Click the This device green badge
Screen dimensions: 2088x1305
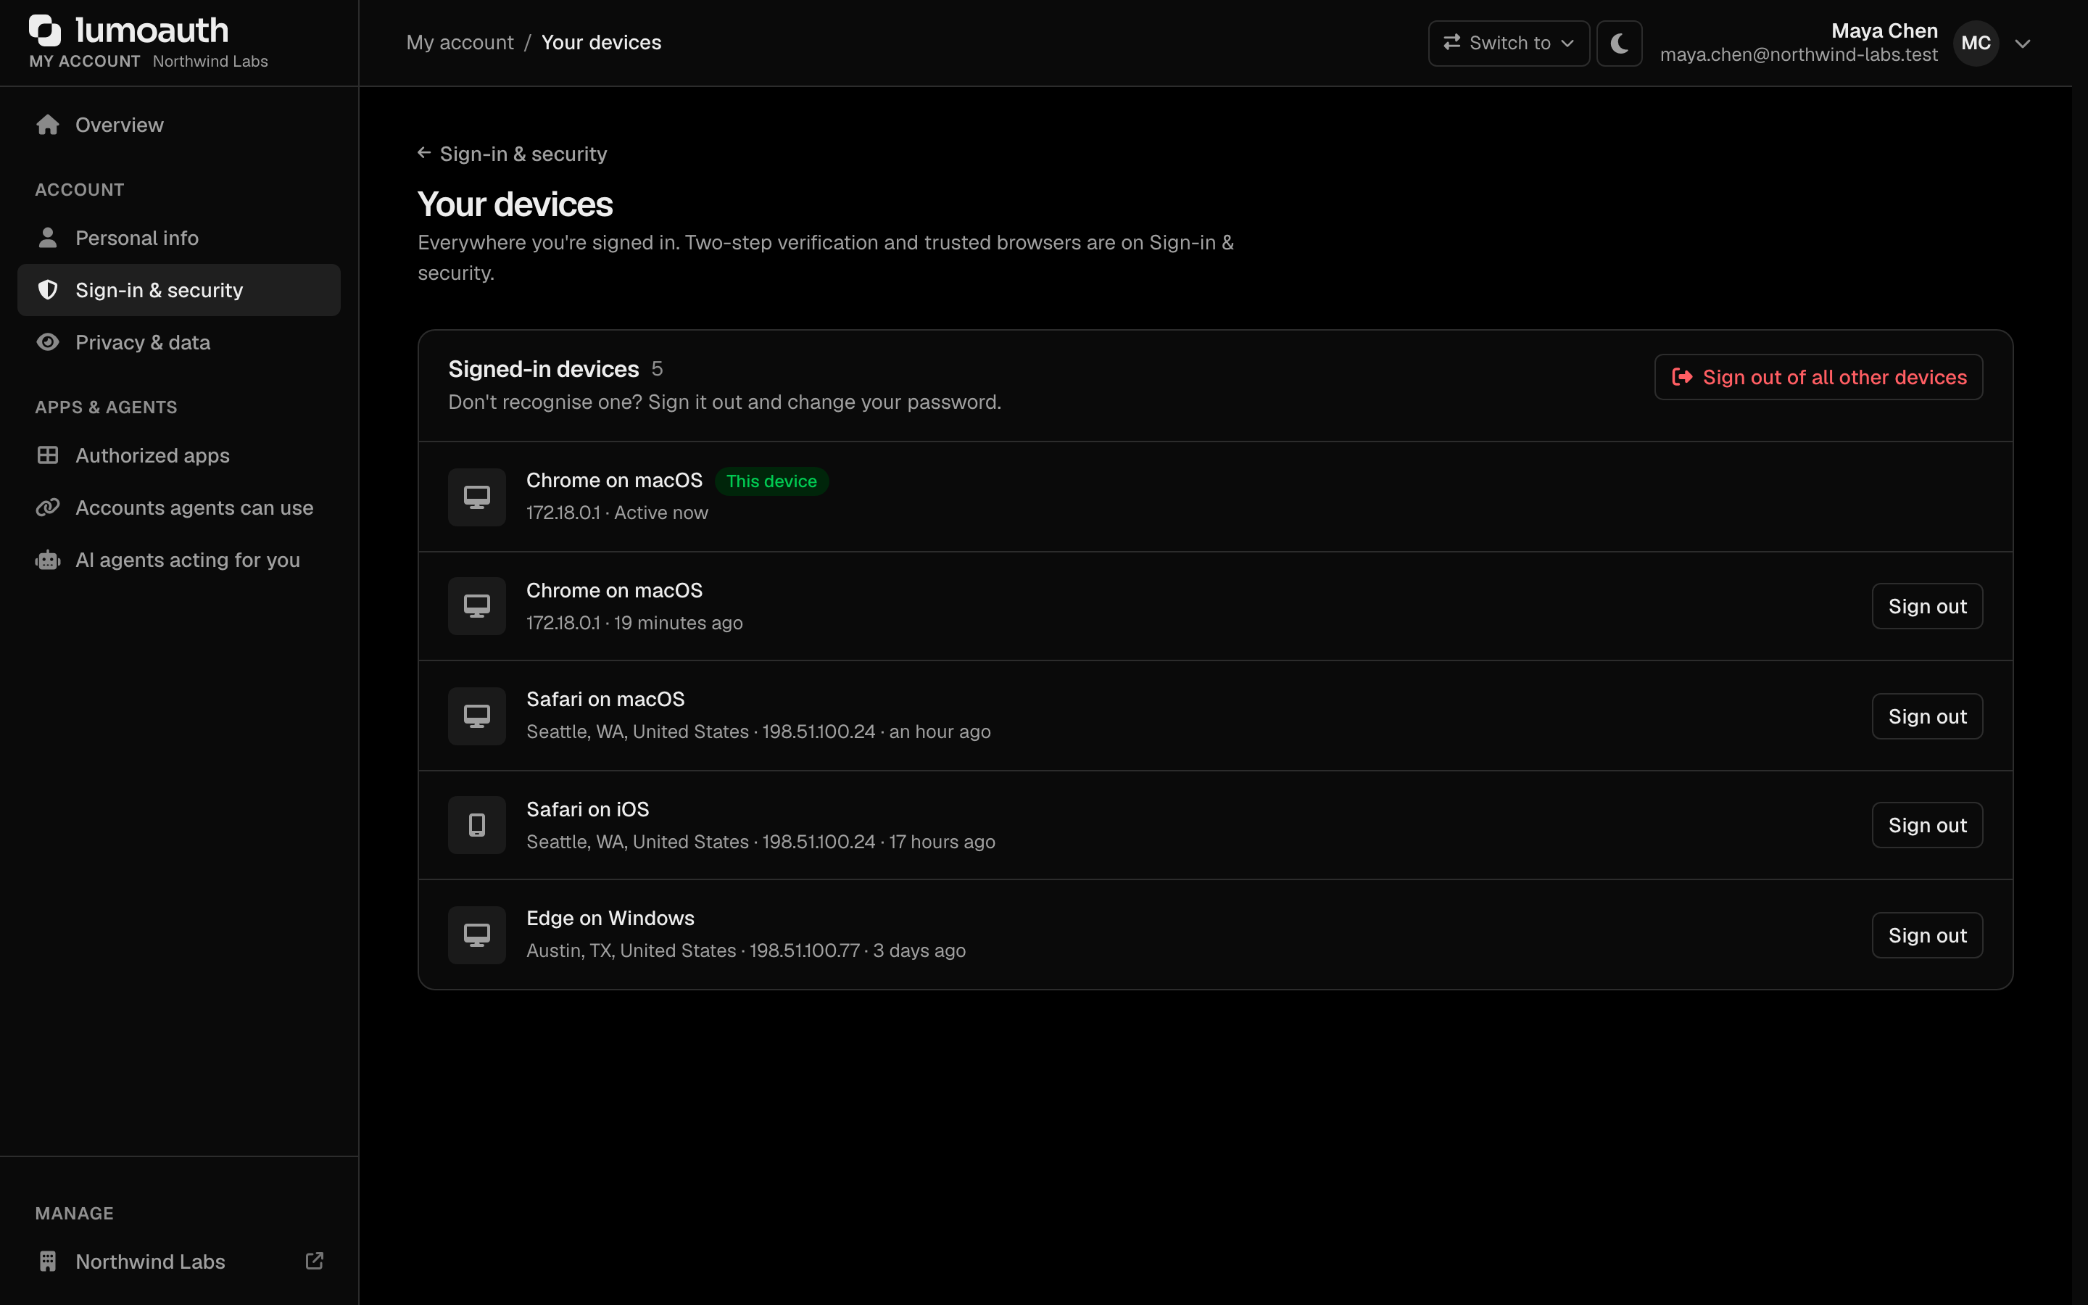click(771, 481)
